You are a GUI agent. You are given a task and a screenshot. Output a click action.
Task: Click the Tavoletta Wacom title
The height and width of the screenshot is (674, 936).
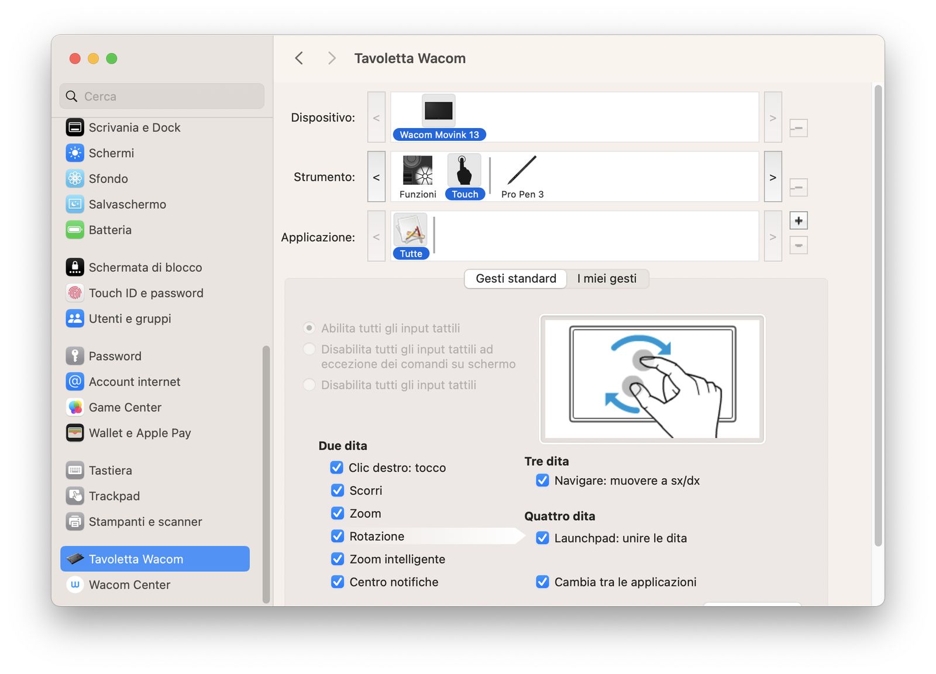tap(410, 58)
